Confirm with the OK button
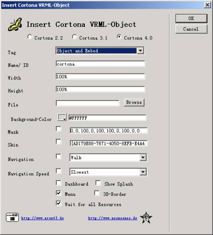 coord(191,18)
